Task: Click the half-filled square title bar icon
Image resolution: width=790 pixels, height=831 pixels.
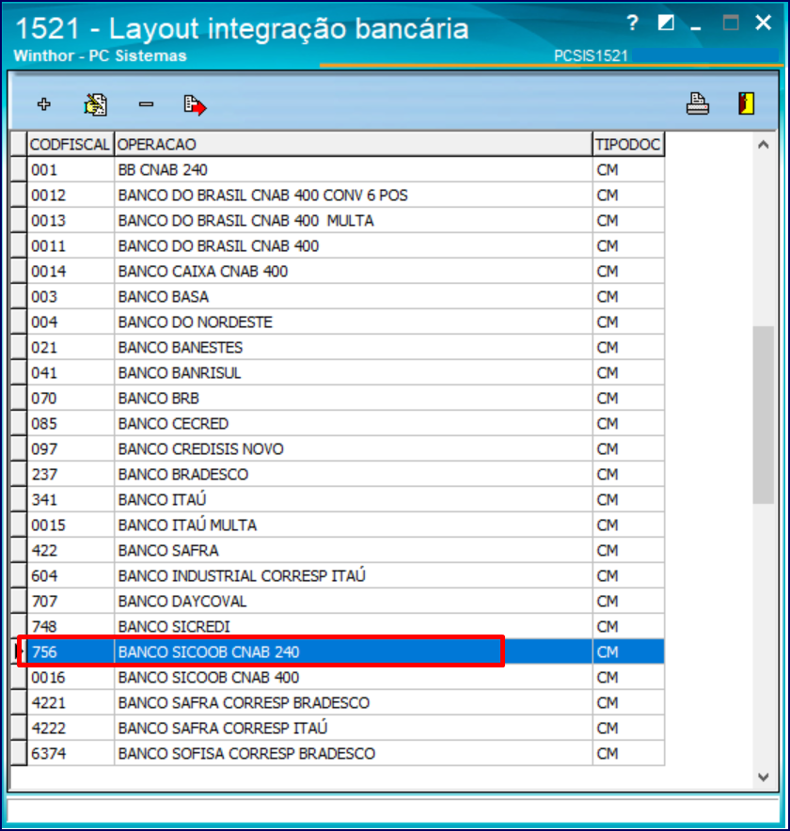Action: coord(666,23)
